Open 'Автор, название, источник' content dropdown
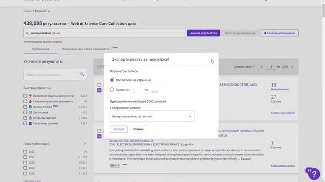 (x=152, y=116)
